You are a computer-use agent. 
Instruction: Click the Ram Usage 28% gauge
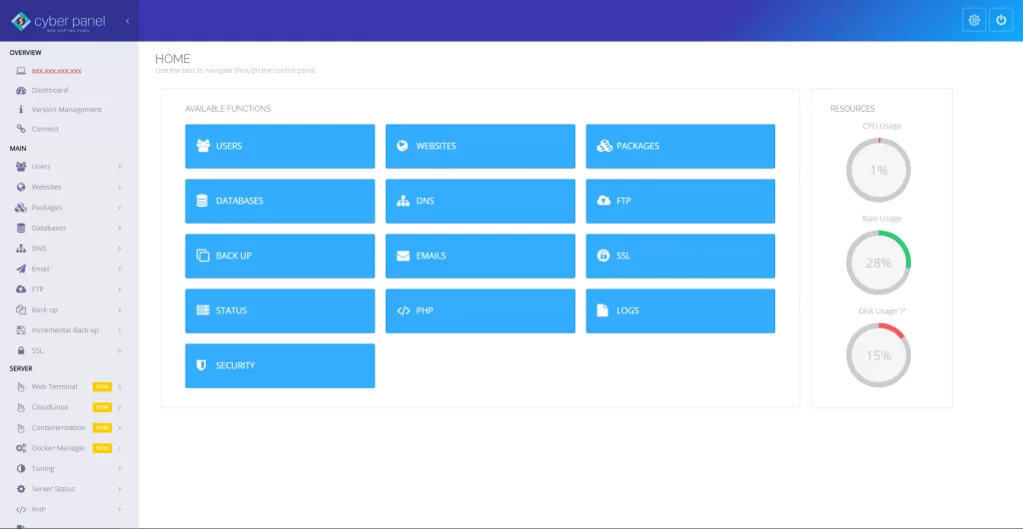[878, 264]
